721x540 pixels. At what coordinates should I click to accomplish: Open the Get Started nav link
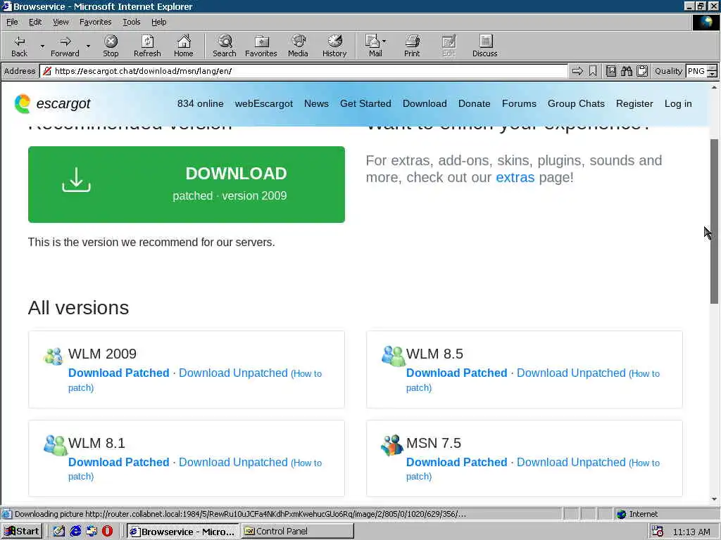click(x=365, y=104)
